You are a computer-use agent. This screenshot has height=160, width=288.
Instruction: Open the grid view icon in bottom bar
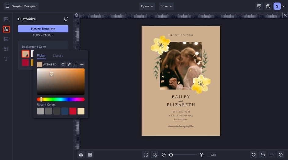tap(90, 155)
